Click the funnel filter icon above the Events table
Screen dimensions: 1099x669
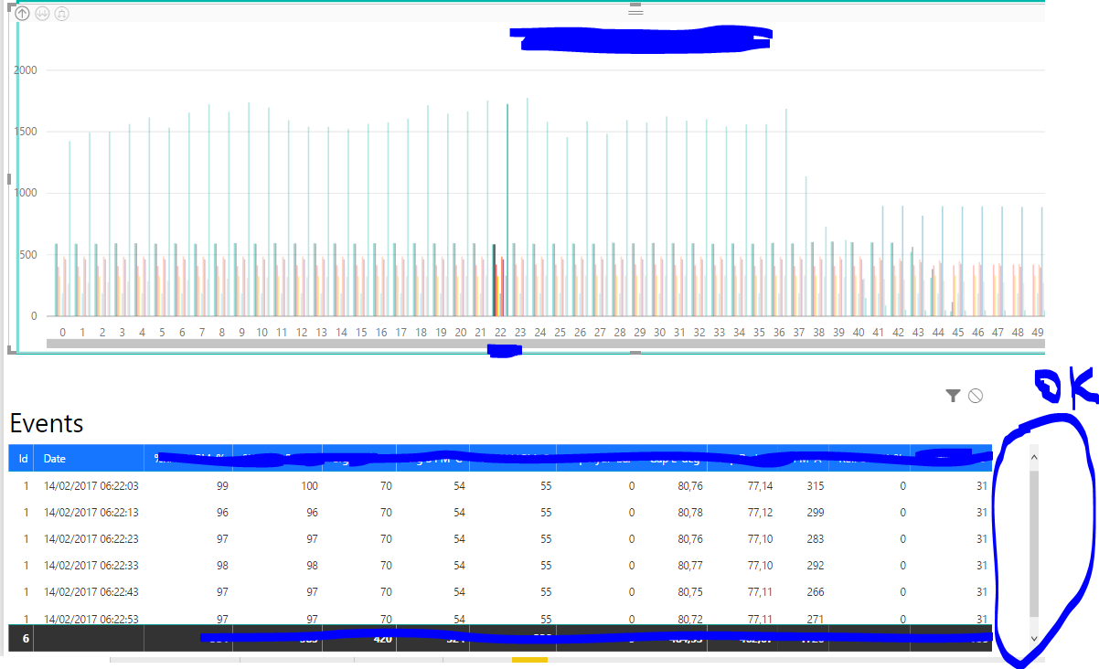click(953, 396)
